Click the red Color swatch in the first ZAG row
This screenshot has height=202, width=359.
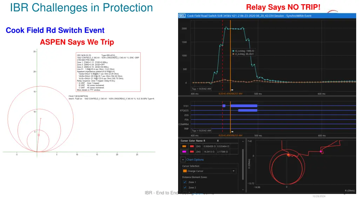pyautogui.click(x=191, y=146)
